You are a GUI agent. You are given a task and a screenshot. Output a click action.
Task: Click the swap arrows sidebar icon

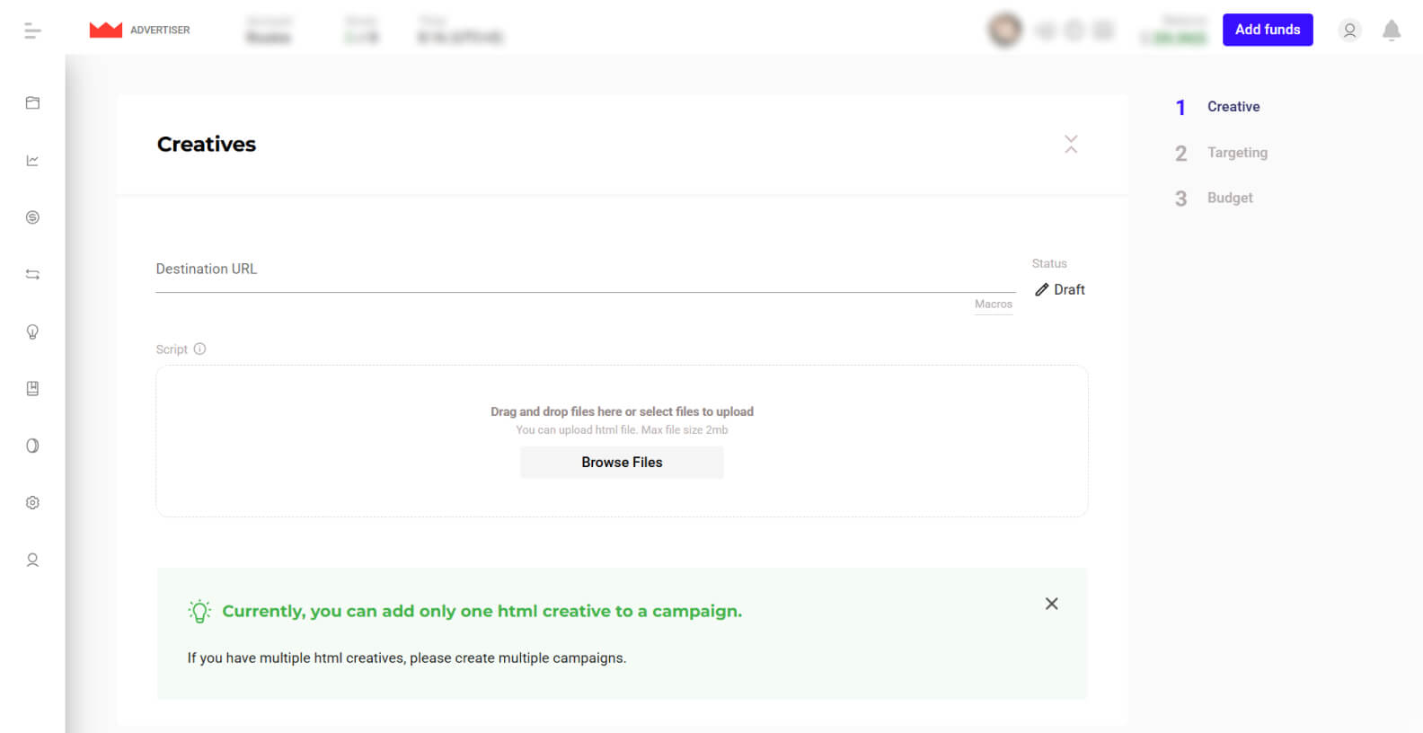(x=32, y=275)
